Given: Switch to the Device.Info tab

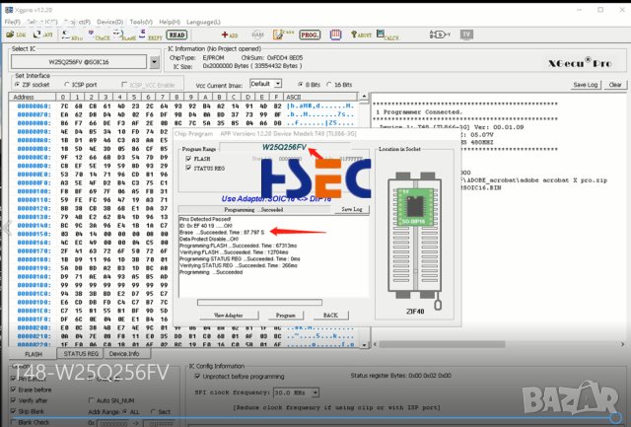Looking at the screenshot, I should (127, 353).
